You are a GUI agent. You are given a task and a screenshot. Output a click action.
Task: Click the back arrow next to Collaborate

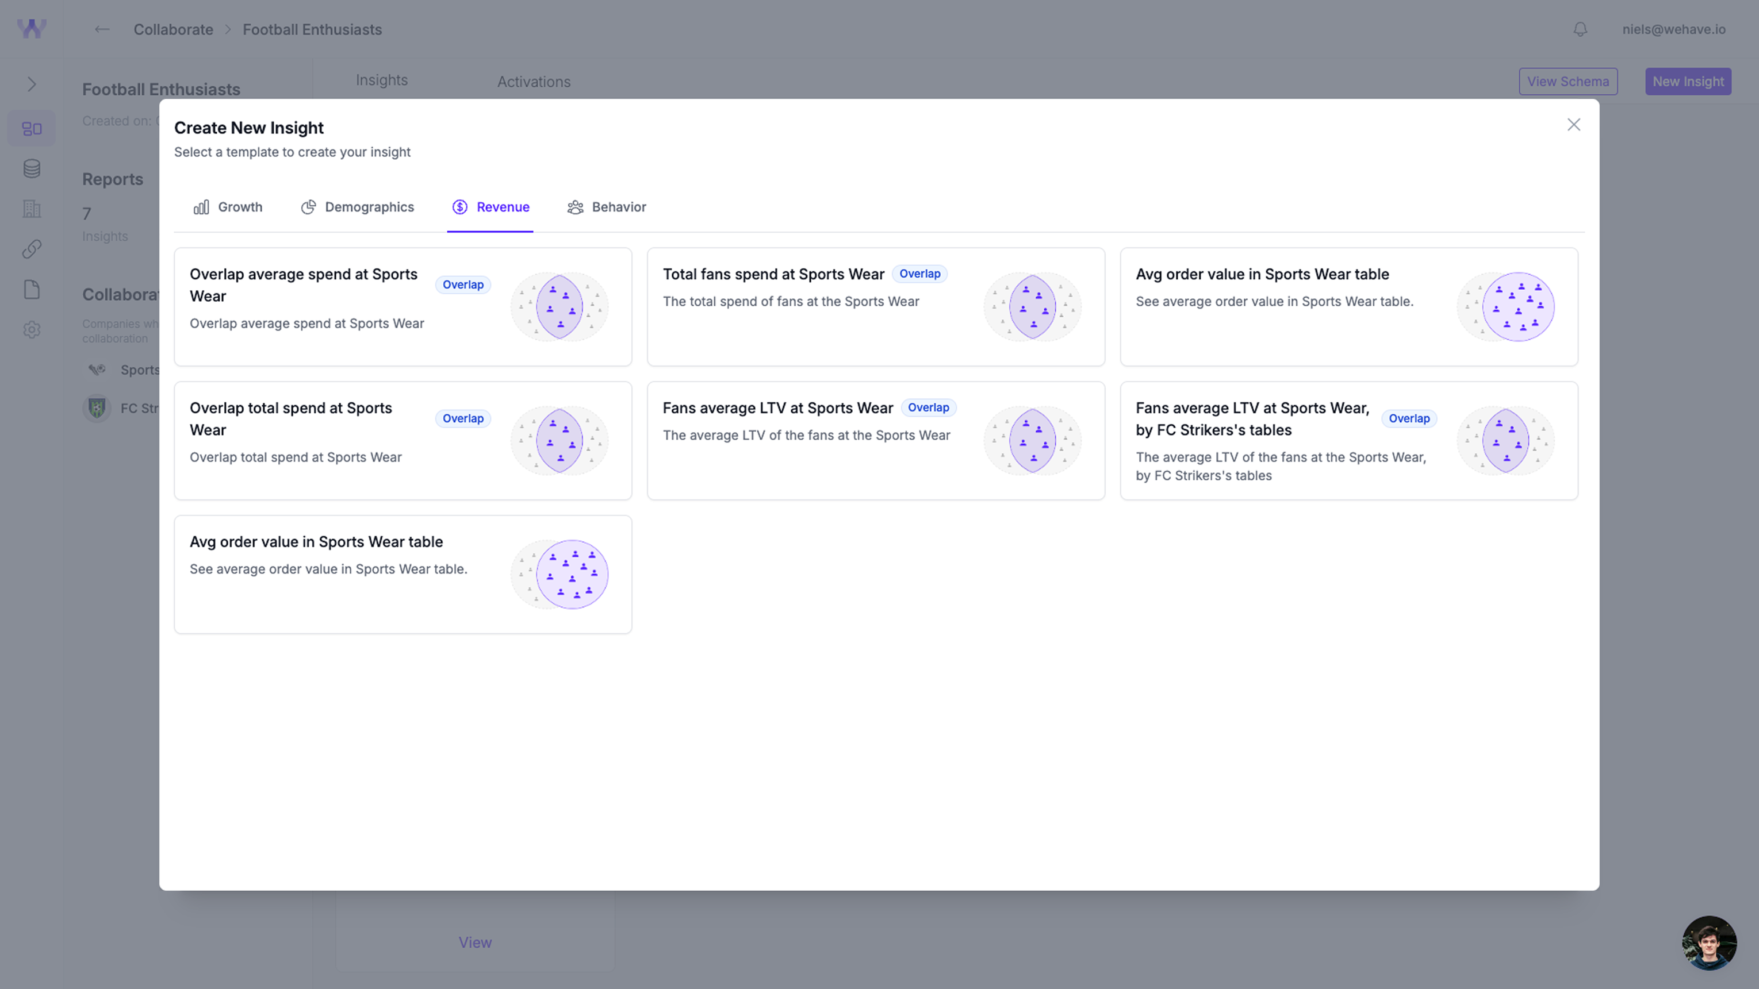pyautogui.click(x=101, y=29)
